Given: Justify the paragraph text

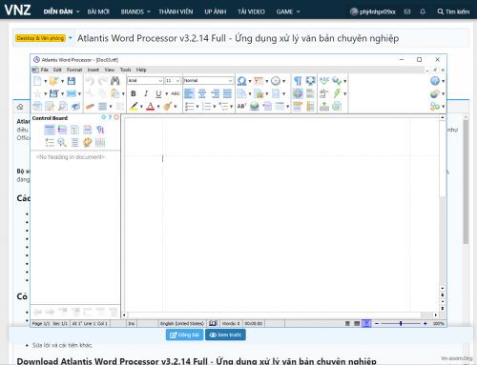Looking at the screenshot, I should [227, 93].
